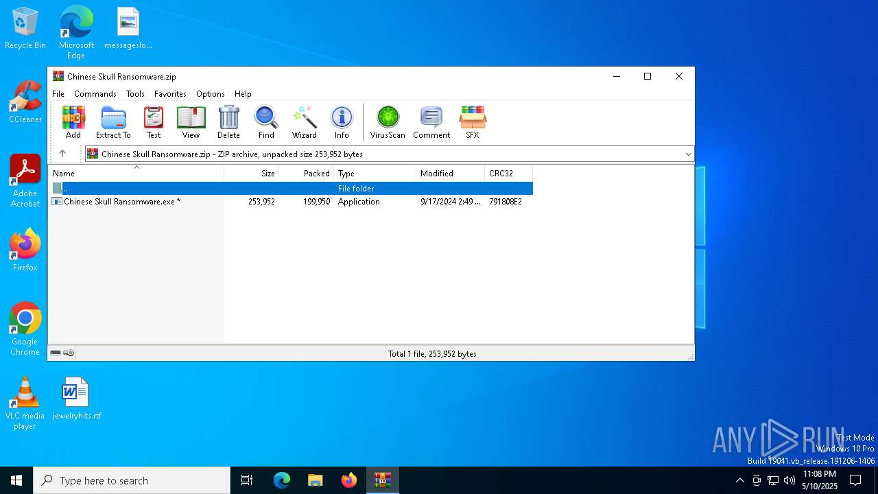Sort by Modified column header
Image resolution: width=878 pixels, height=494 pixels.
coord(451,174)
